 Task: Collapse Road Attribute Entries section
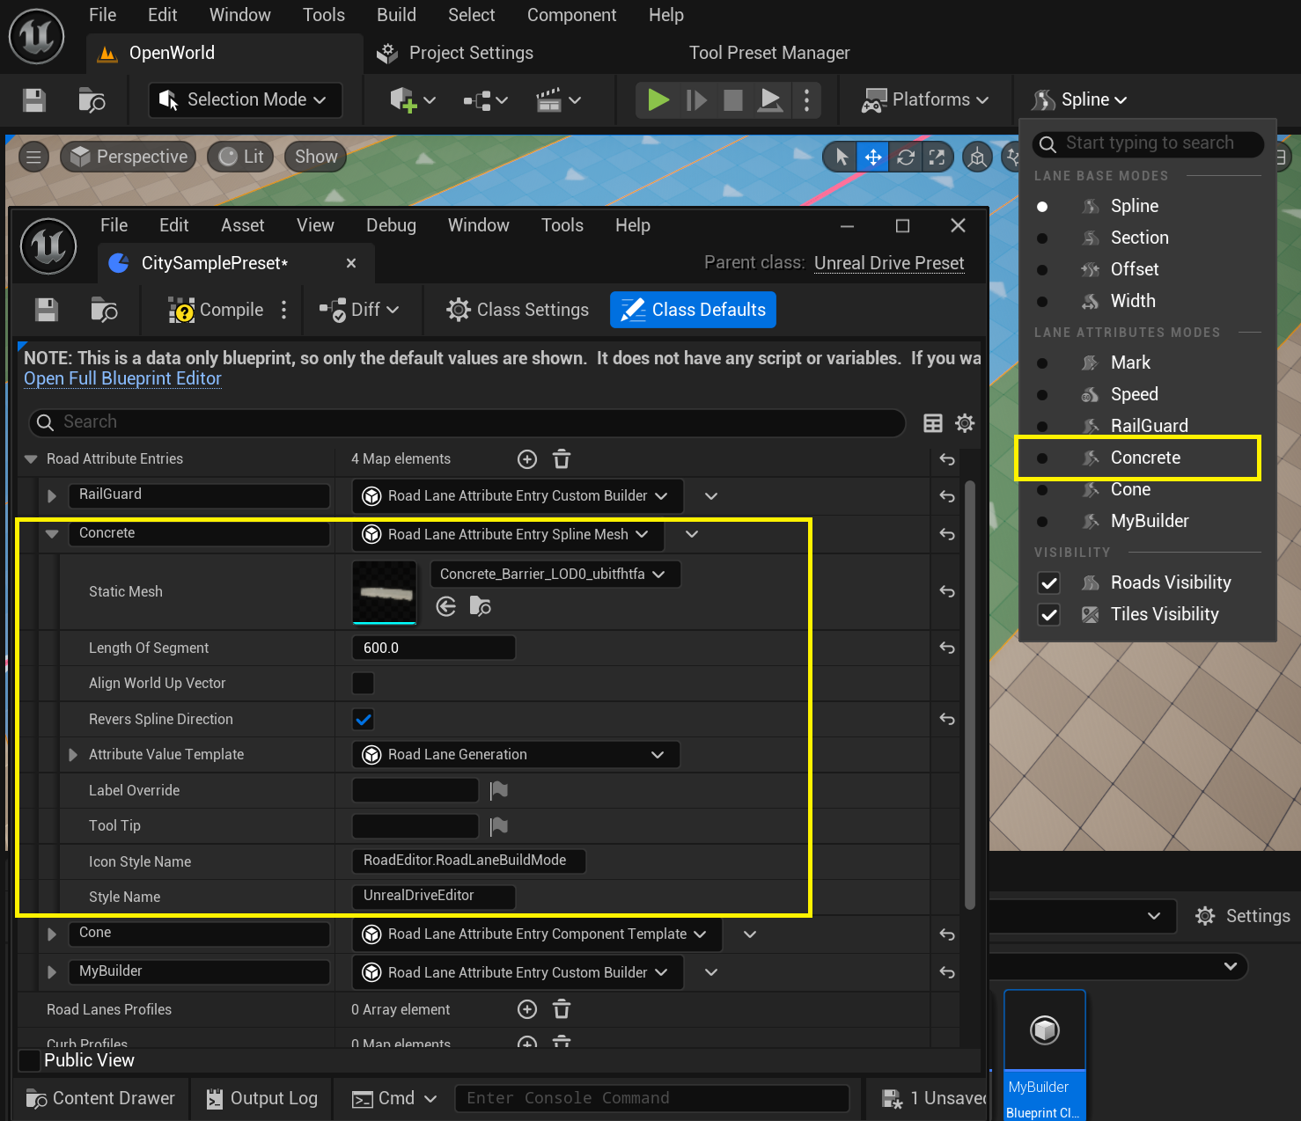tap(31, 459)
